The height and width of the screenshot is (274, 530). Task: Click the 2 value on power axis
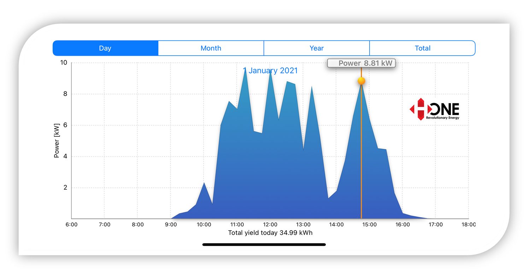(65, 188)
